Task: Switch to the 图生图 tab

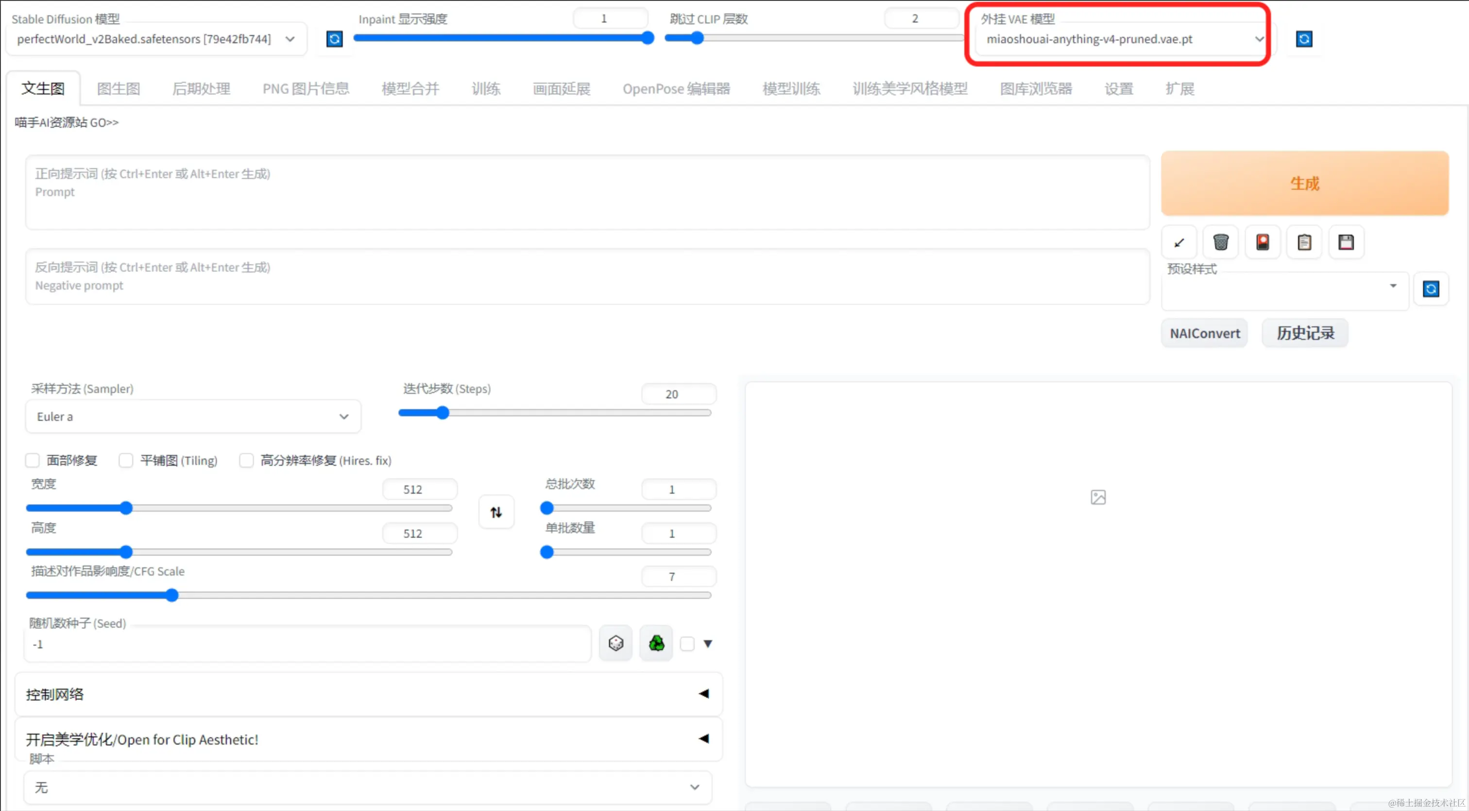Action: [x=119, y=89]
